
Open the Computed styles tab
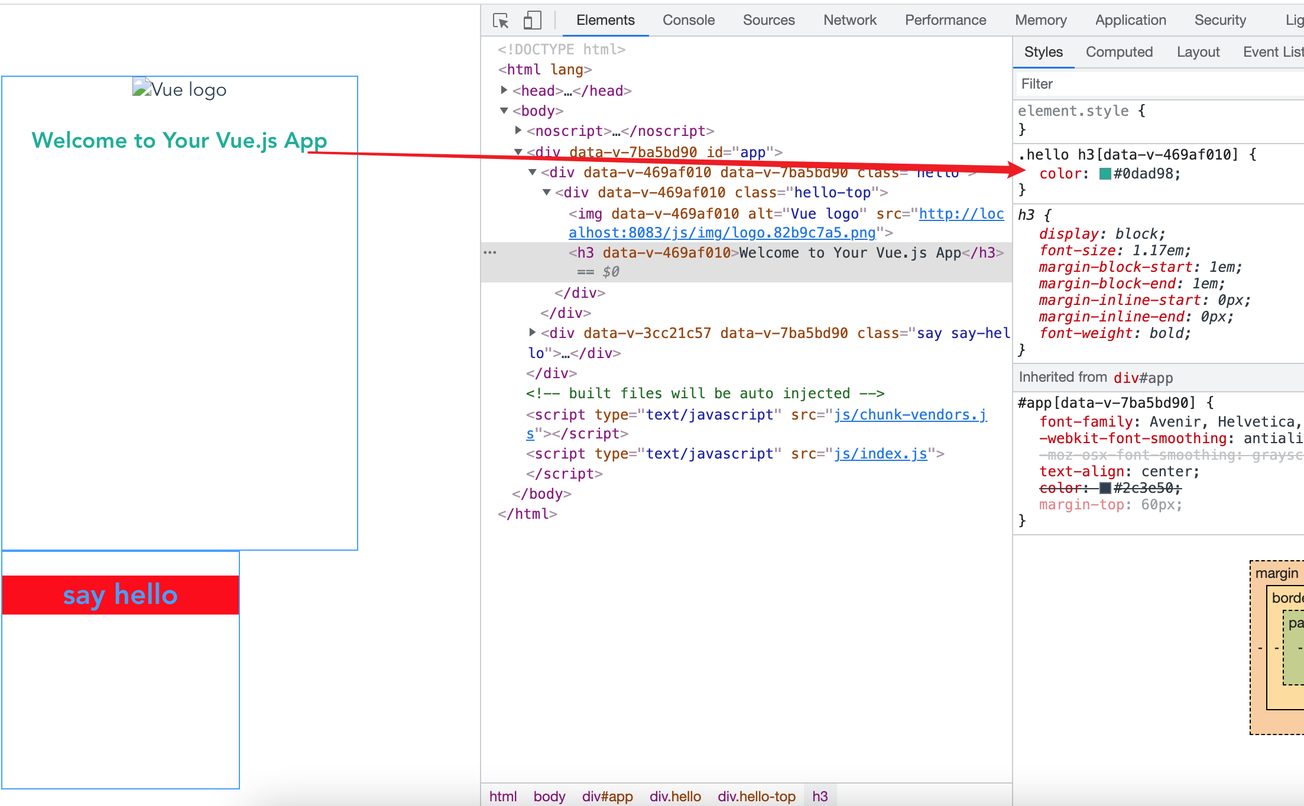click(x=1118, y=52)
